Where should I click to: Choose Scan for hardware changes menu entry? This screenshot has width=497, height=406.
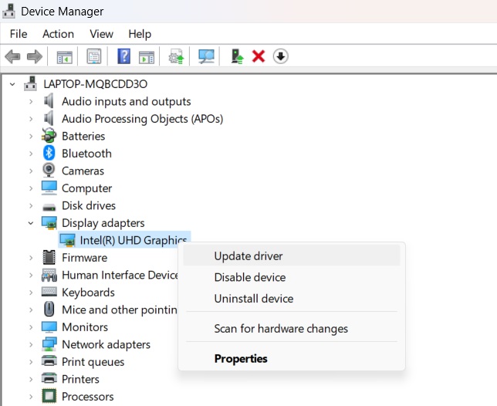(x=292, y=328)
